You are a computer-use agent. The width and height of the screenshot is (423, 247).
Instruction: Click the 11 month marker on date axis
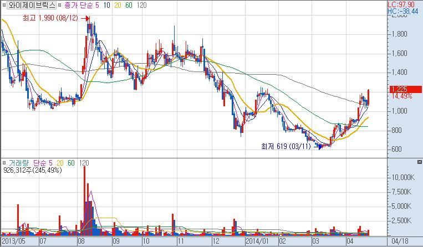point(181,241)
